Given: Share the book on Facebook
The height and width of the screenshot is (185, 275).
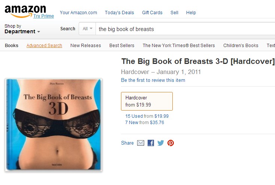Looking at the screenshot, I should pyautogui.click(x=151, y=143).
